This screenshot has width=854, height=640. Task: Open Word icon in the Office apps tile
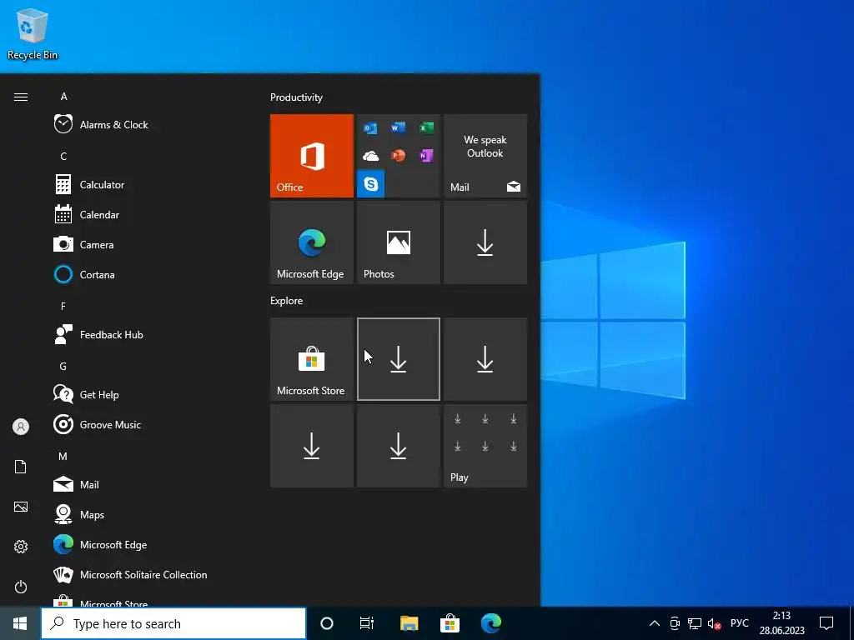[x=398, y=127]
